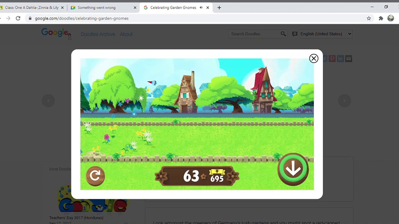Go forward in browser history
This screenshot has width=399, height=224.
[x=8, y=18]
